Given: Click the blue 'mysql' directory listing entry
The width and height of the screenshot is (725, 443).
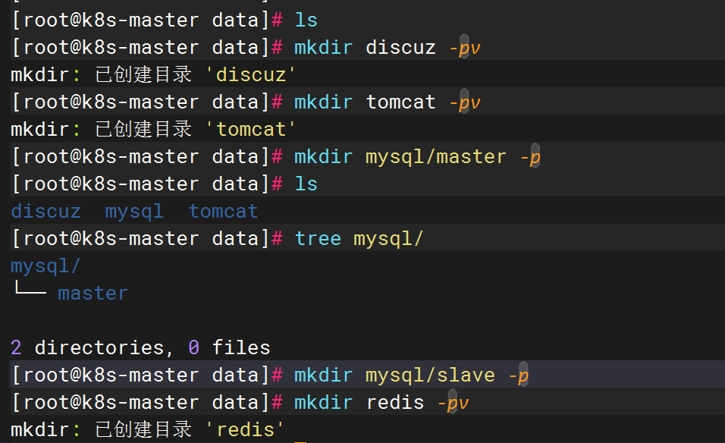Looking at the screenshot, I should pos(134,212).
